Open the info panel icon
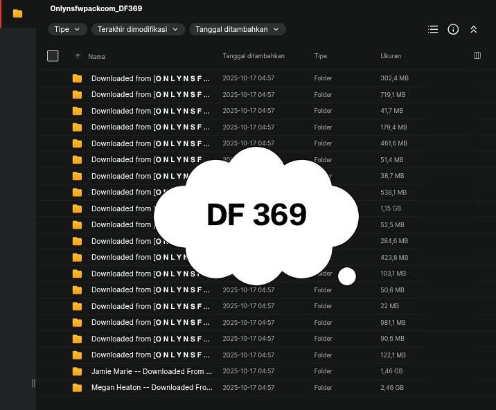Image resolution: width=496 pixels, height=410 pixels. (453, 29)
